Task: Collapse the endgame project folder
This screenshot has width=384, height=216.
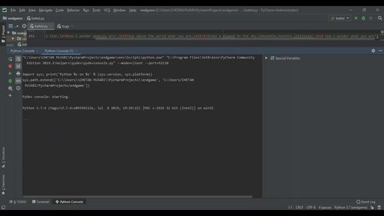Action: (8, 33)
